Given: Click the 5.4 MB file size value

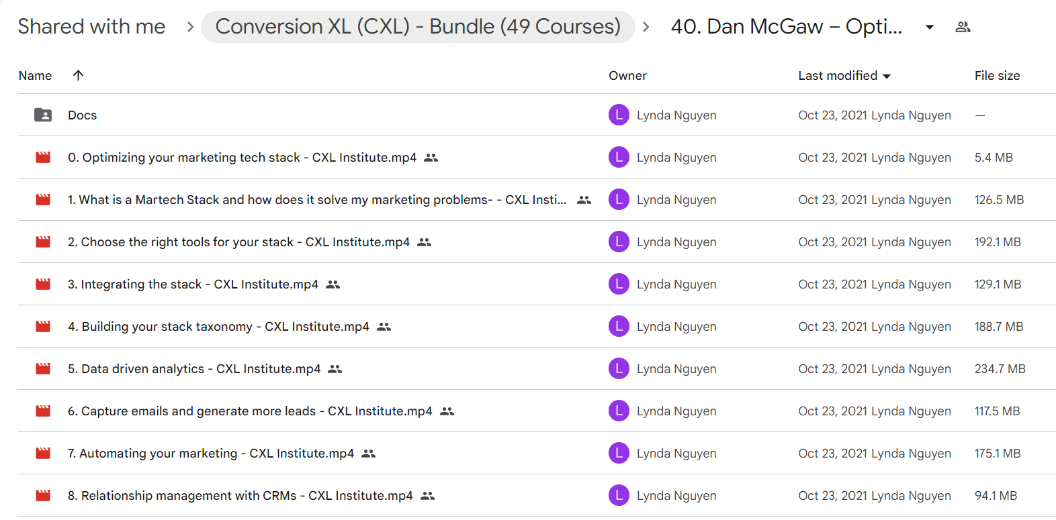Looking at the screenshot, I should click(x=994, y=158).
